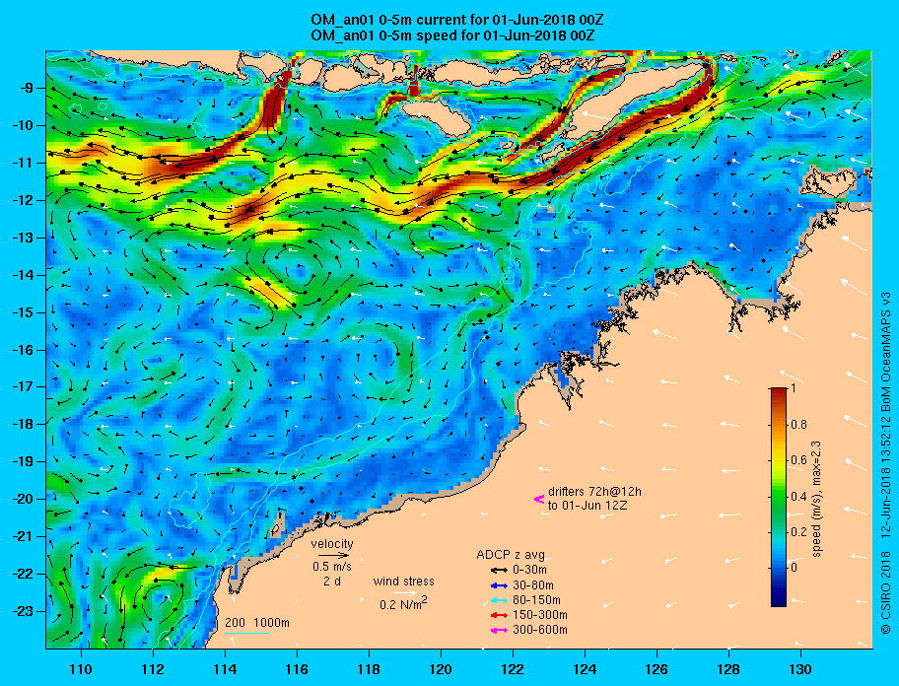Click longitude axis label '110'
This screenshot has height=686, width=899.
click(81, 669)
